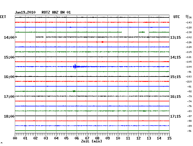This screenshot has height=146, width=193.
Task: Click the DC offset value -126
Action: [189, 42]
